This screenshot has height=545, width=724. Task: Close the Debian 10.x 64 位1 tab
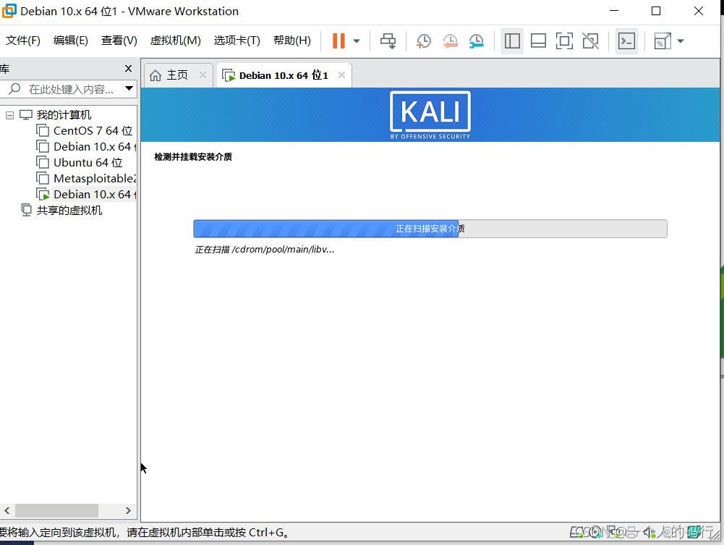point(341,75)
